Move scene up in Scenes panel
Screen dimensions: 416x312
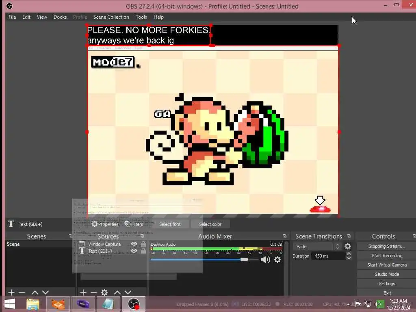pos(35,292)
